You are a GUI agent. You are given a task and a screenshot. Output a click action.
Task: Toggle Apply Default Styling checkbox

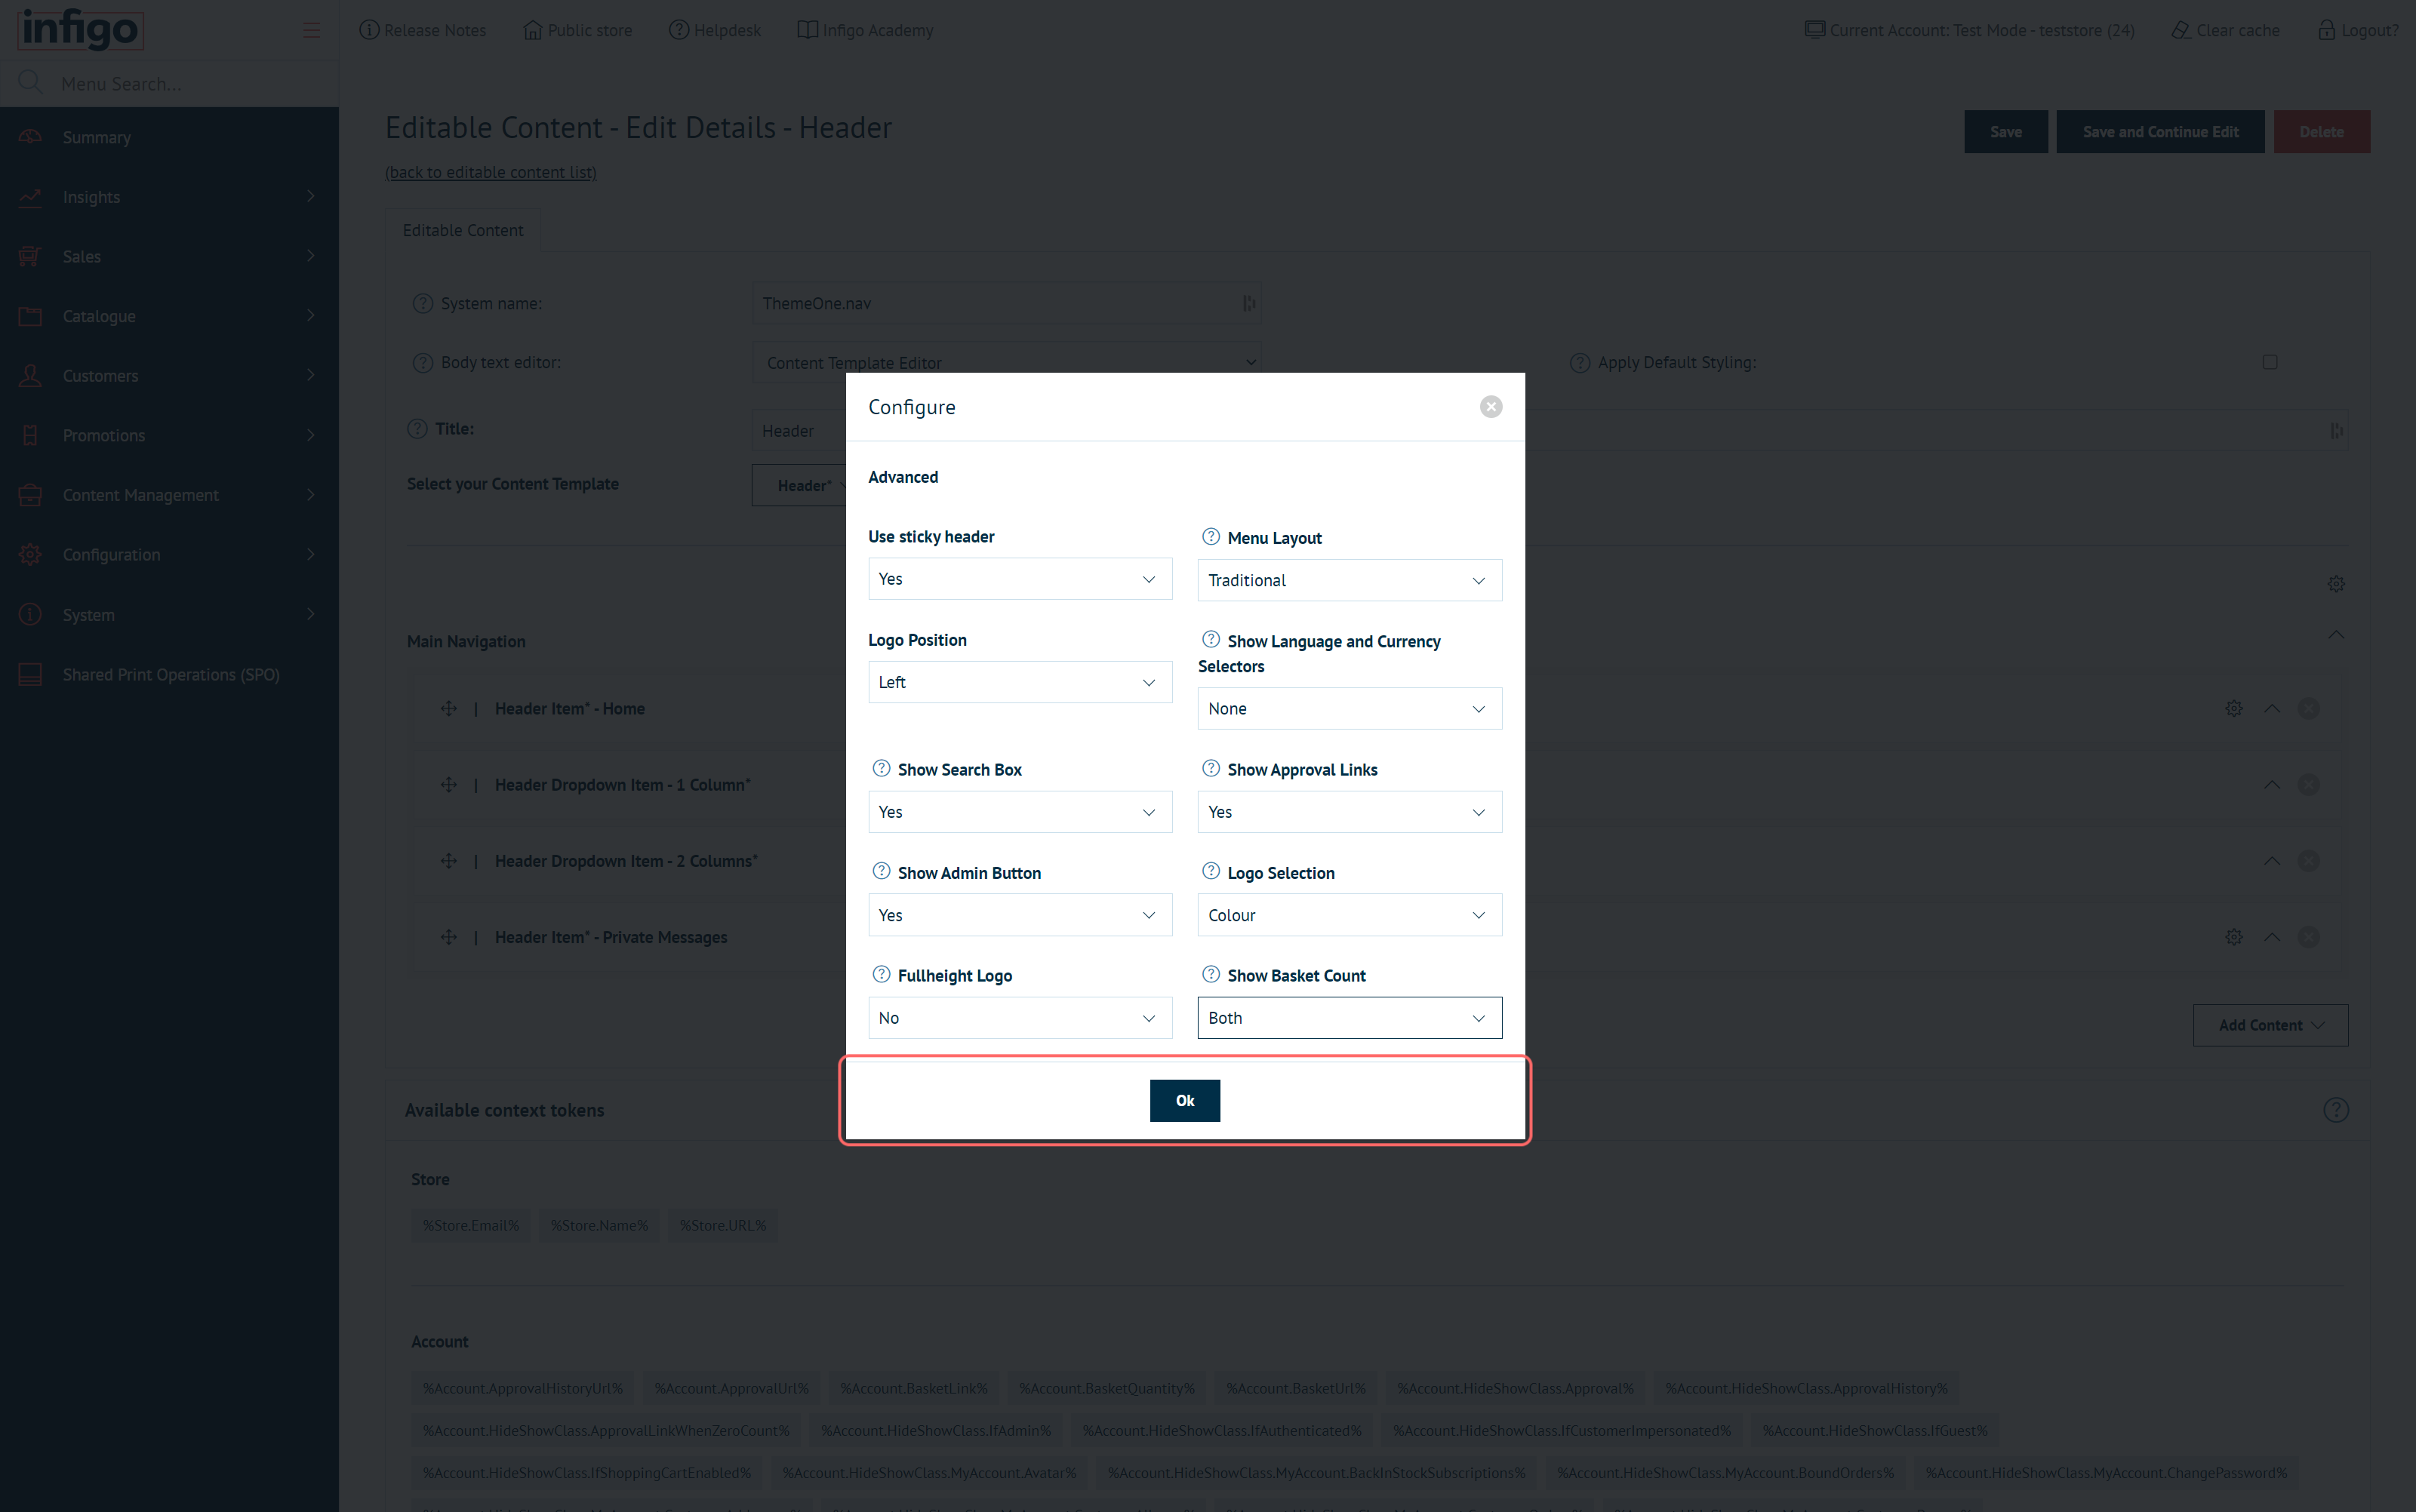coord(2269,362)
